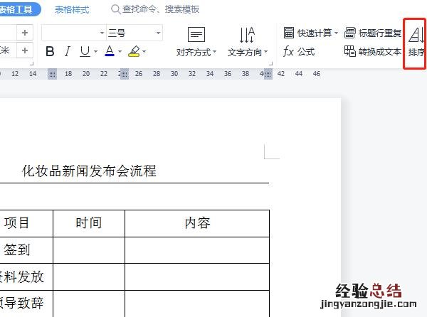Toggle Bold formatting
The width and height of the screenshot is (427, 317).
coord(50,52)
